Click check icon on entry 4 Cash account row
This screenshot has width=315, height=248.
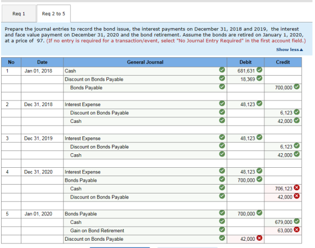(x=222, y=187)
